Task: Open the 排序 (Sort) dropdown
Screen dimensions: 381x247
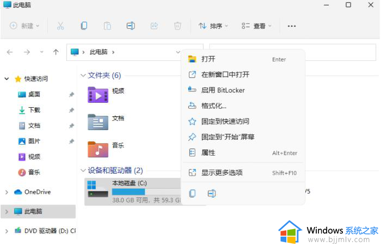Action: pyautogui.click(x=213, y=26)
